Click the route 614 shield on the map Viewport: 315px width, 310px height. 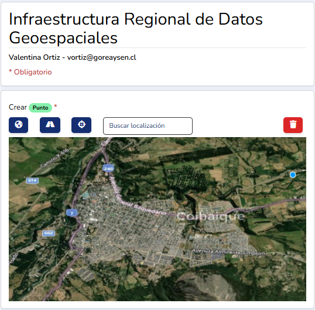(x=32, y=180)
